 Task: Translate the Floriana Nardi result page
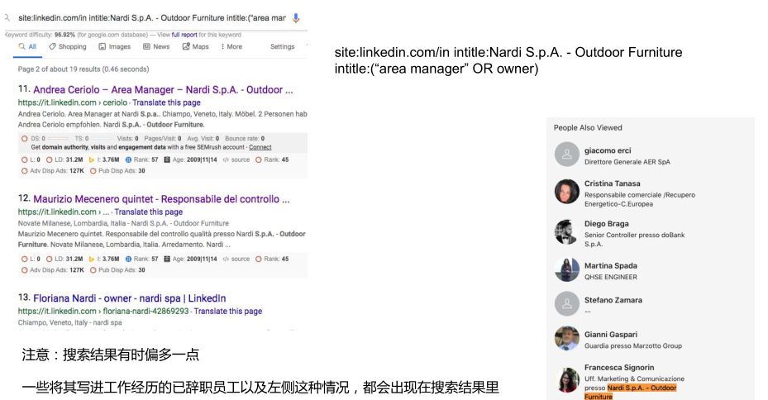coord(228,312)
